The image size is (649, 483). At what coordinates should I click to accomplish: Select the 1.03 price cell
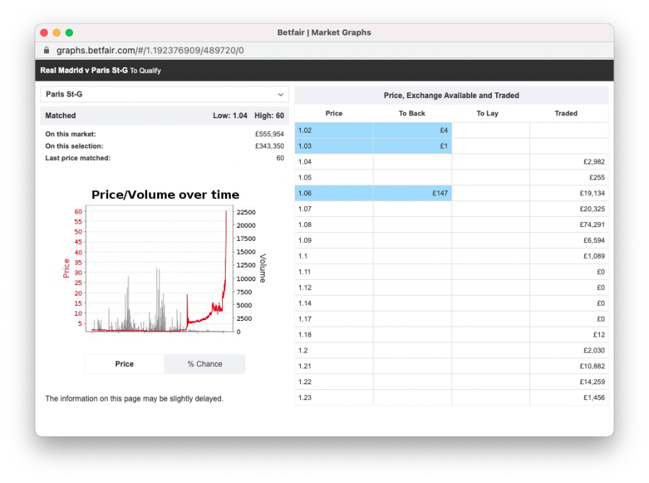tap(334, 146)
